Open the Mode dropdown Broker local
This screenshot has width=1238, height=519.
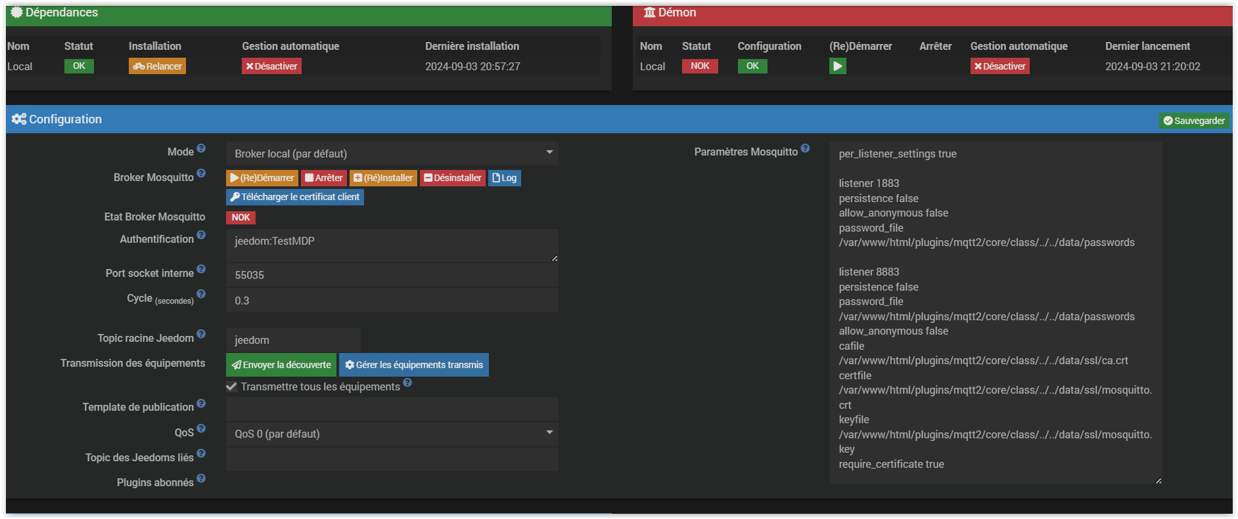click(x=392, y=154)
